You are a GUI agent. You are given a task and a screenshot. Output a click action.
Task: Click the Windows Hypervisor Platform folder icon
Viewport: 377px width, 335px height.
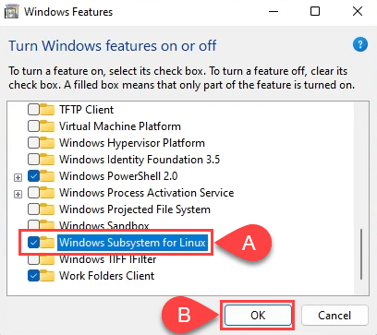click(x=47, y=143)
